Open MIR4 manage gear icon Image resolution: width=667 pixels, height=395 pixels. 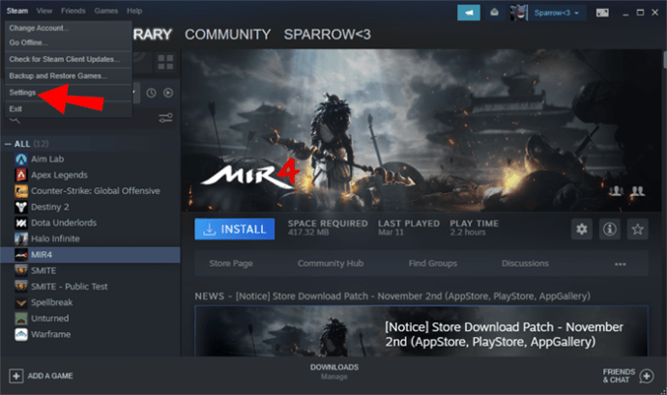point(582,230)
